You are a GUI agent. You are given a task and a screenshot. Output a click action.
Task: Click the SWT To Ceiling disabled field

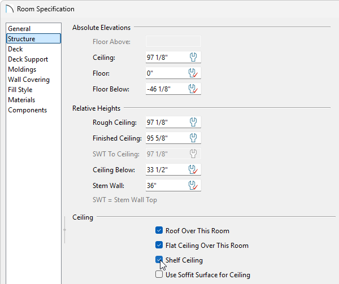(173, 154)
